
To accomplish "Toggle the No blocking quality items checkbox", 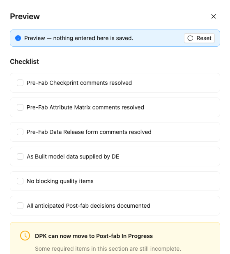I will click(20, 181).
